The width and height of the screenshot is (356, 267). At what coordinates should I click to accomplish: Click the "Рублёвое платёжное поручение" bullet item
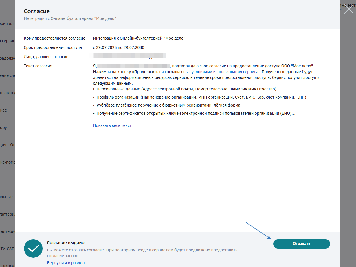(x=168, y=105)
